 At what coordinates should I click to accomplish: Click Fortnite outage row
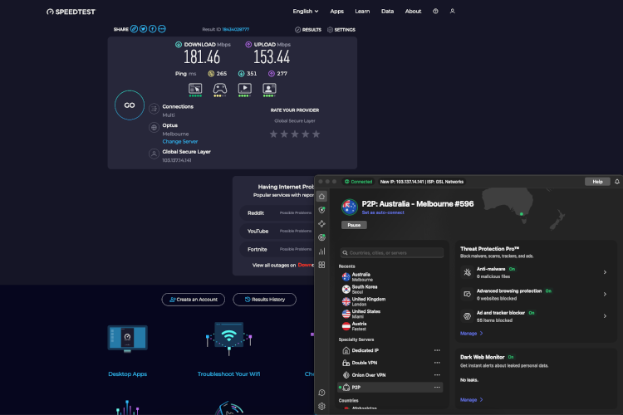pyautogui.click(x=277, y=249)
